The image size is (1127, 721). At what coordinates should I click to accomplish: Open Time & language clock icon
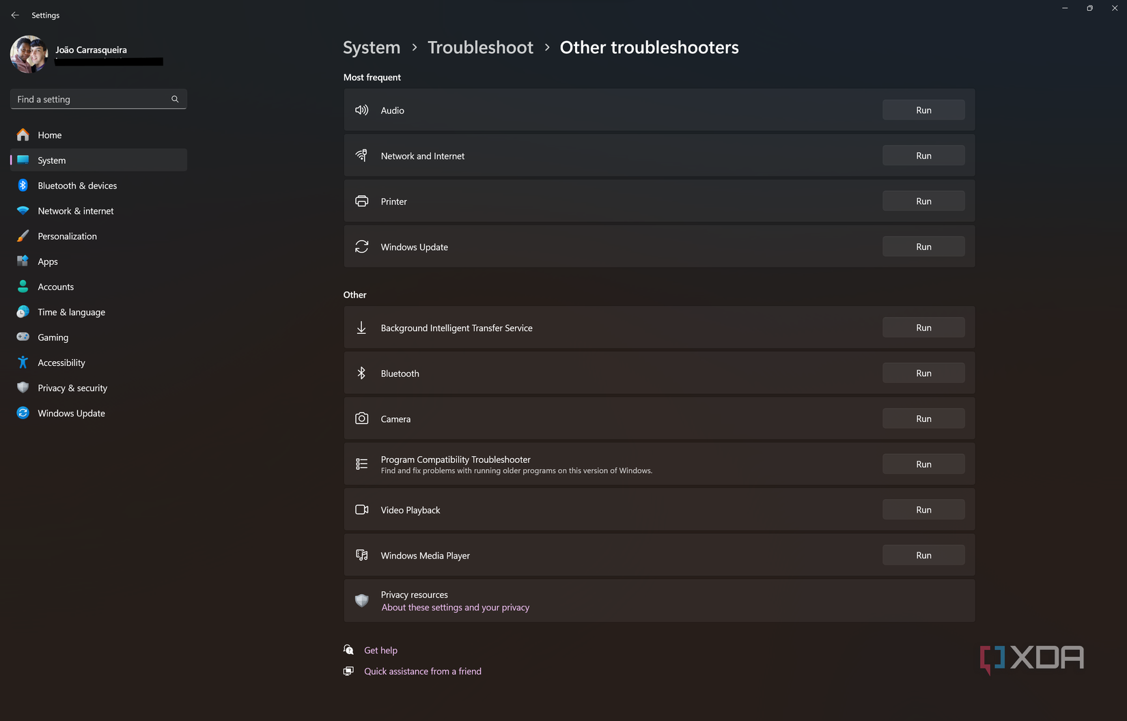click(23, 312)
